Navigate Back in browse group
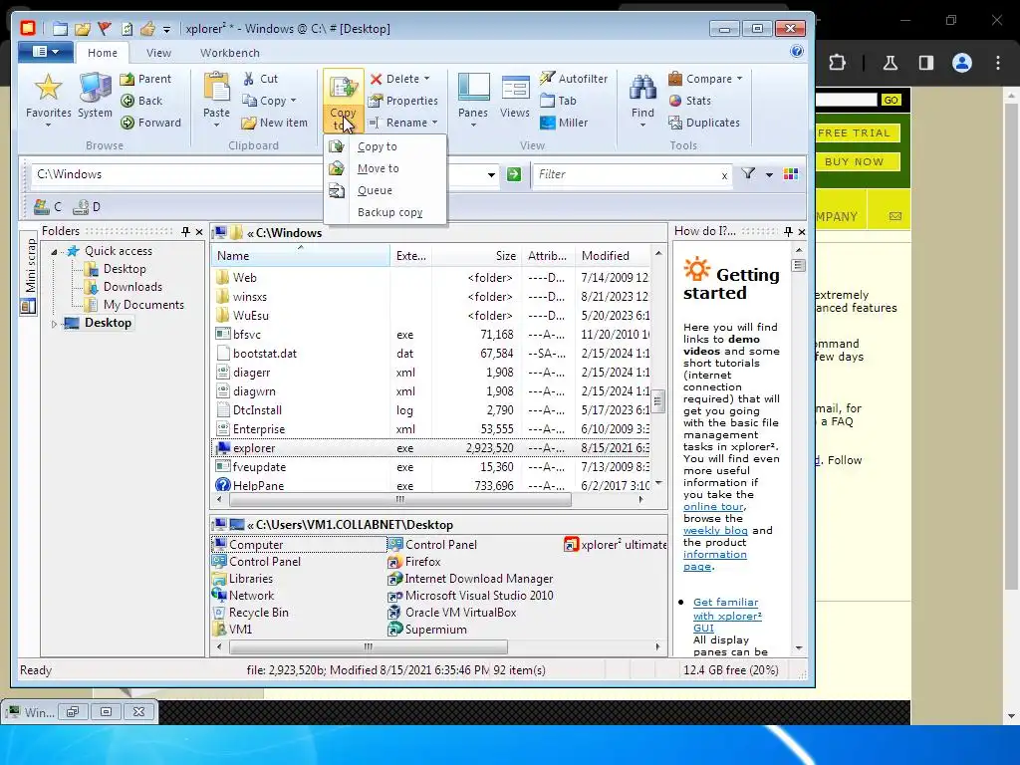This screenshot has height=765, width=1020. click(x=141, y=101)
